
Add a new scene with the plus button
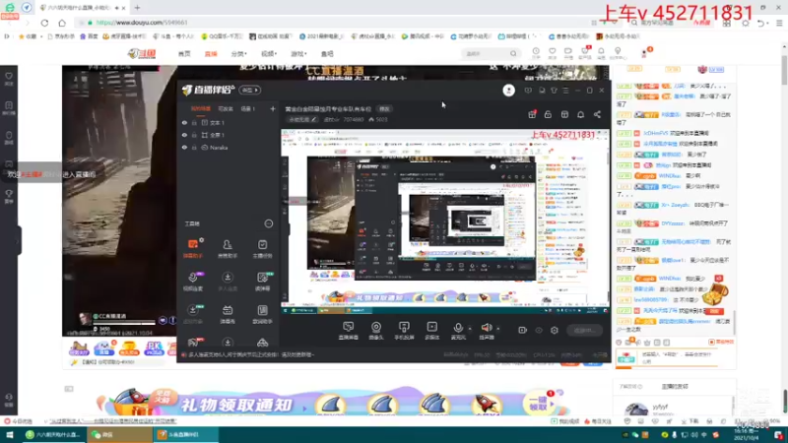[x=273, y=109]
